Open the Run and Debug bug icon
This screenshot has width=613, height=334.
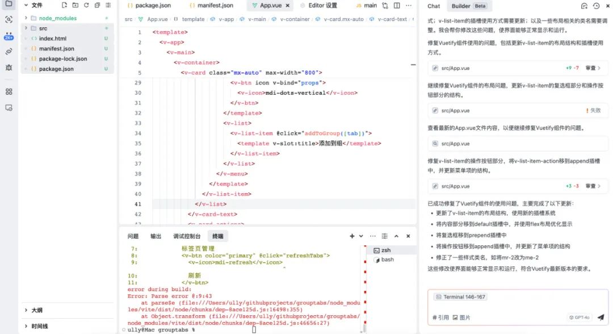pyautogui.click(x=9, y=67)
